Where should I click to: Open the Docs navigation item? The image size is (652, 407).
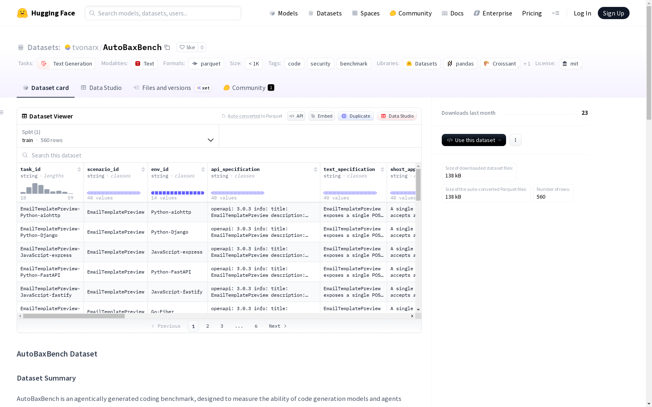click(x=452, y=13)
